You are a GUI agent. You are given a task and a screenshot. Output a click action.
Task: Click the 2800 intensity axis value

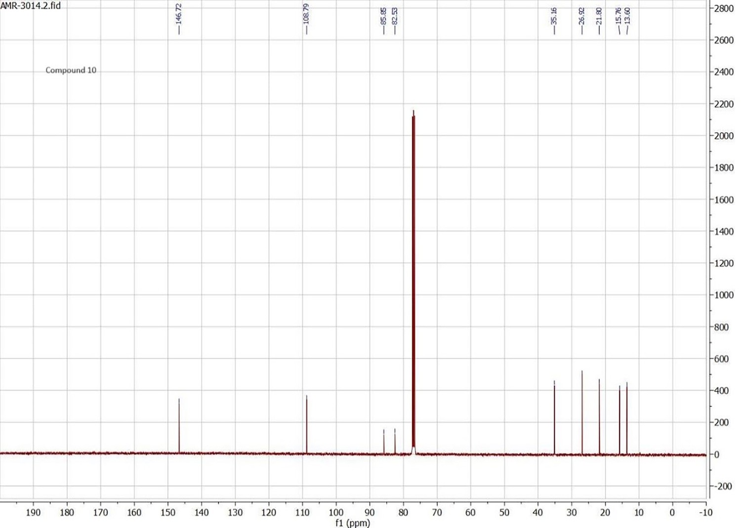[724, 8]
